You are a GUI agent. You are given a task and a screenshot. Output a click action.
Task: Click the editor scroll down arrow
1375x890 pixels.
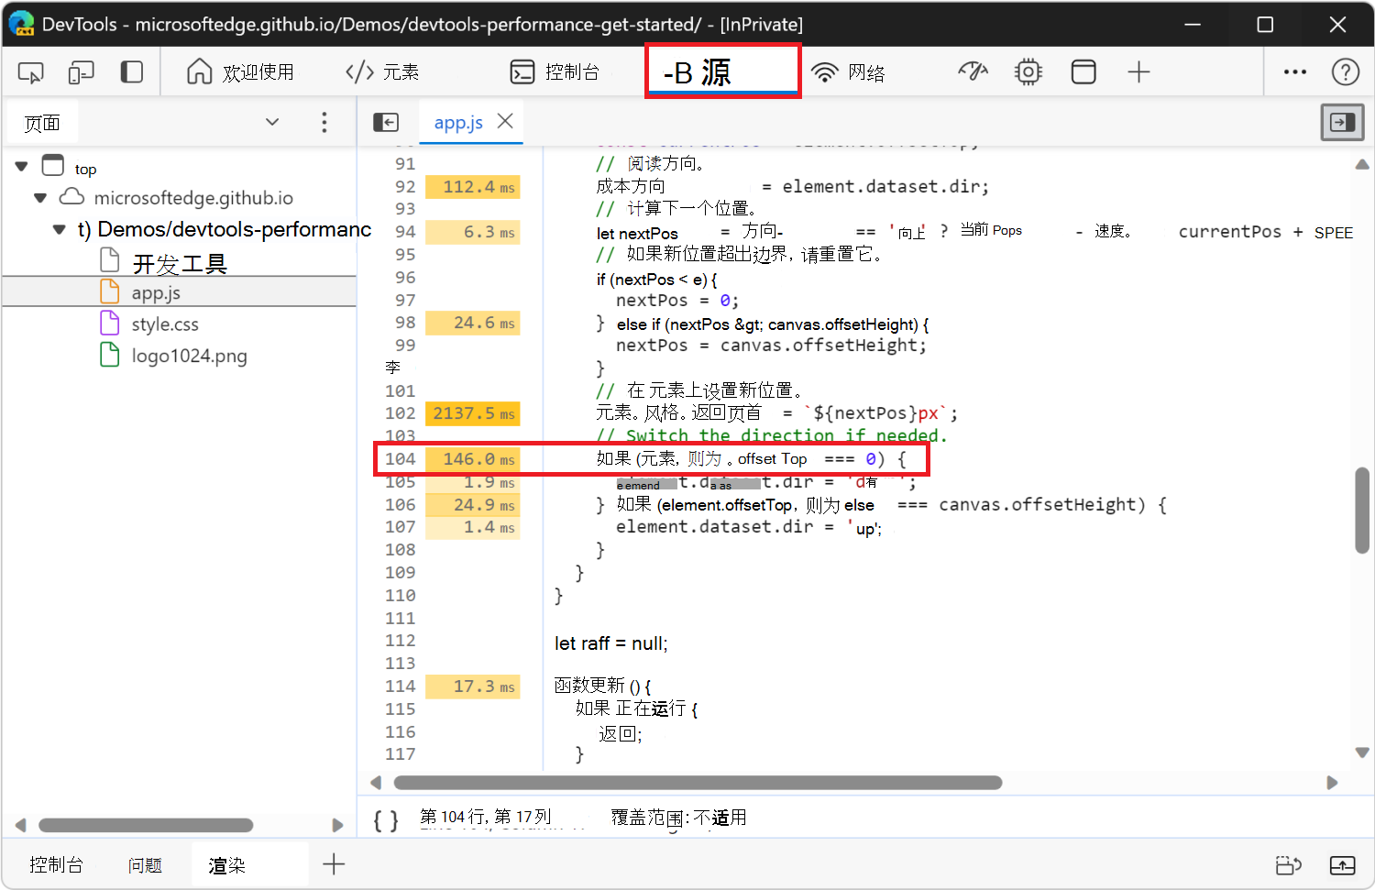coord(1362,753)
